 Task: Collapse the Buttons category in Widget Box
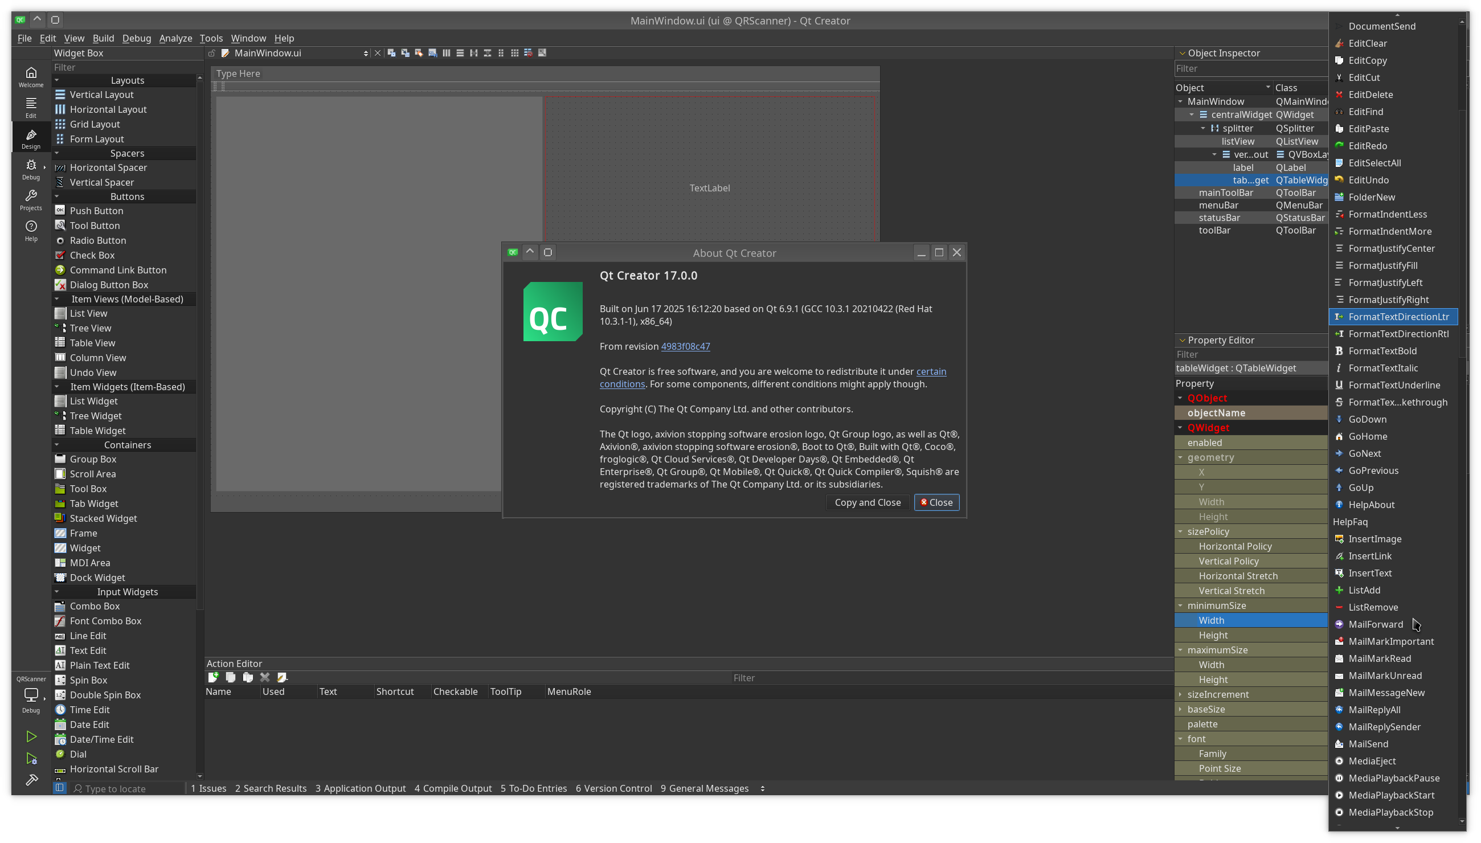(57, 197)
